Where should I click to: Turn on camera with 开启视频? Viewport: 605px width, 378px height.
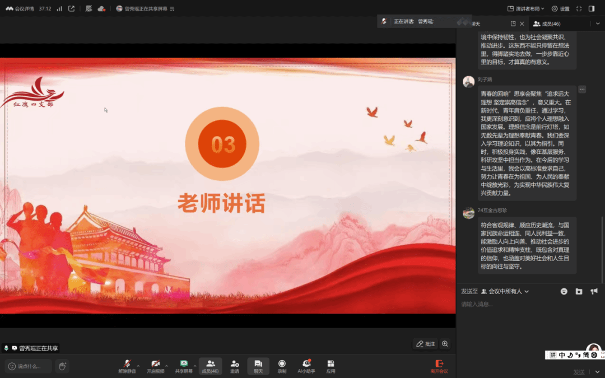tap(155, 365)
